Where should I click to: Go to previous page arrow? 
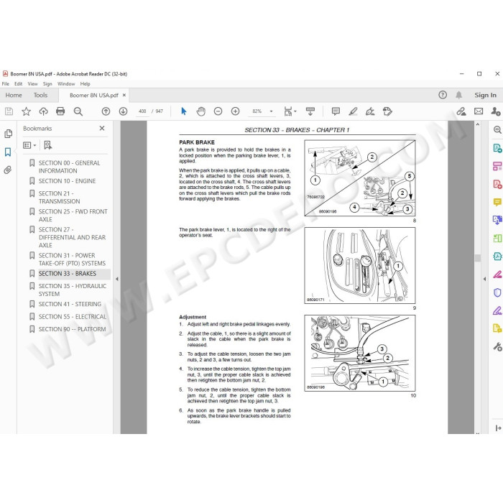[x=106, y=111]
